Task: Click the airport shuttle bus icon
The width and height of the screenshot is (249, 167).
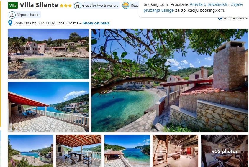Action: 12,15
